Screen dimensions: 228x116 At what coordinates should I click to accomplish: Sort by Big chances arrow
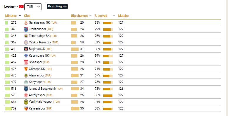pos(90,15)
